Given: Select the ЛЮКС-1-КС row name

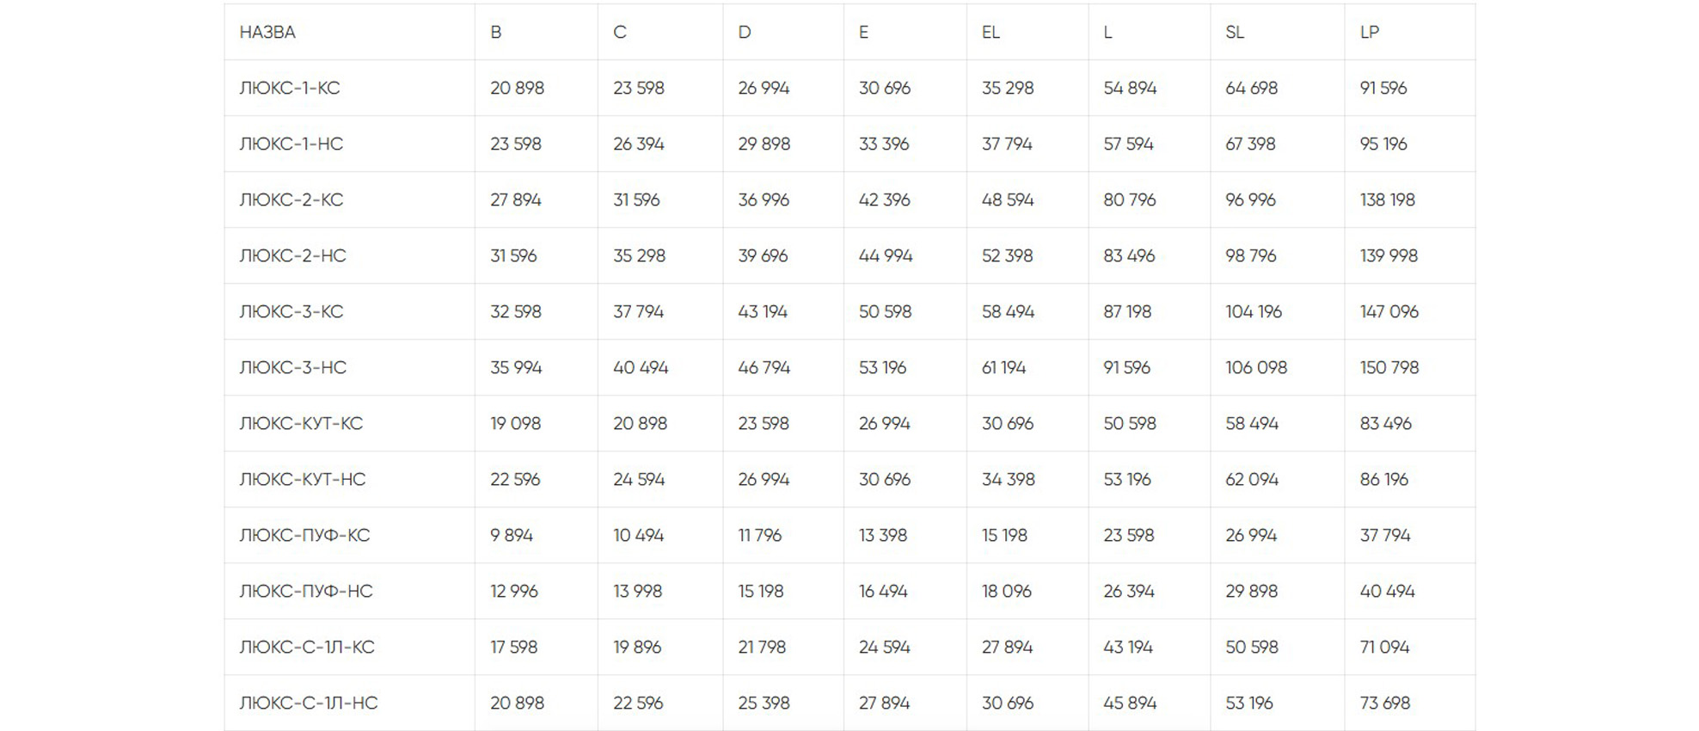Looking at the screenshot, I should (x=290, y=88).
